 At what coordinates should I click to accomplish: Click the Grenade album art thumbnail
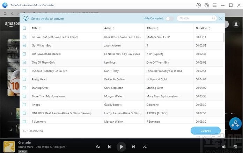pos(9,147)
